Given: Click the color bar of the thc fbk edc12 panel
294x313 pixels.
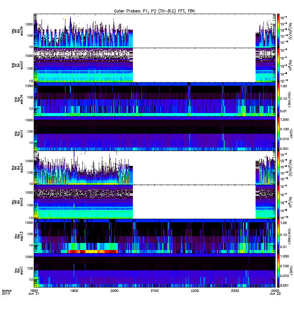Looking at the screenshot, I should 278,236.
